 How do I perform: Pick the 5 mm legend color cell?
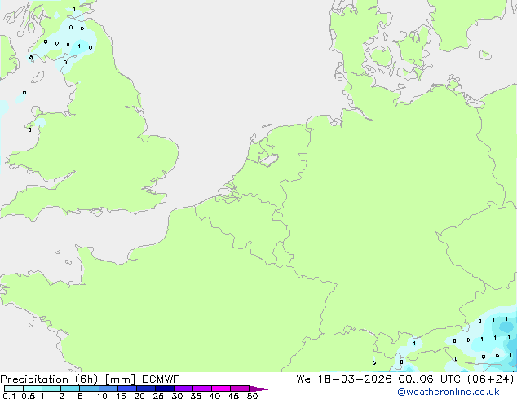[x=89, y=388]
